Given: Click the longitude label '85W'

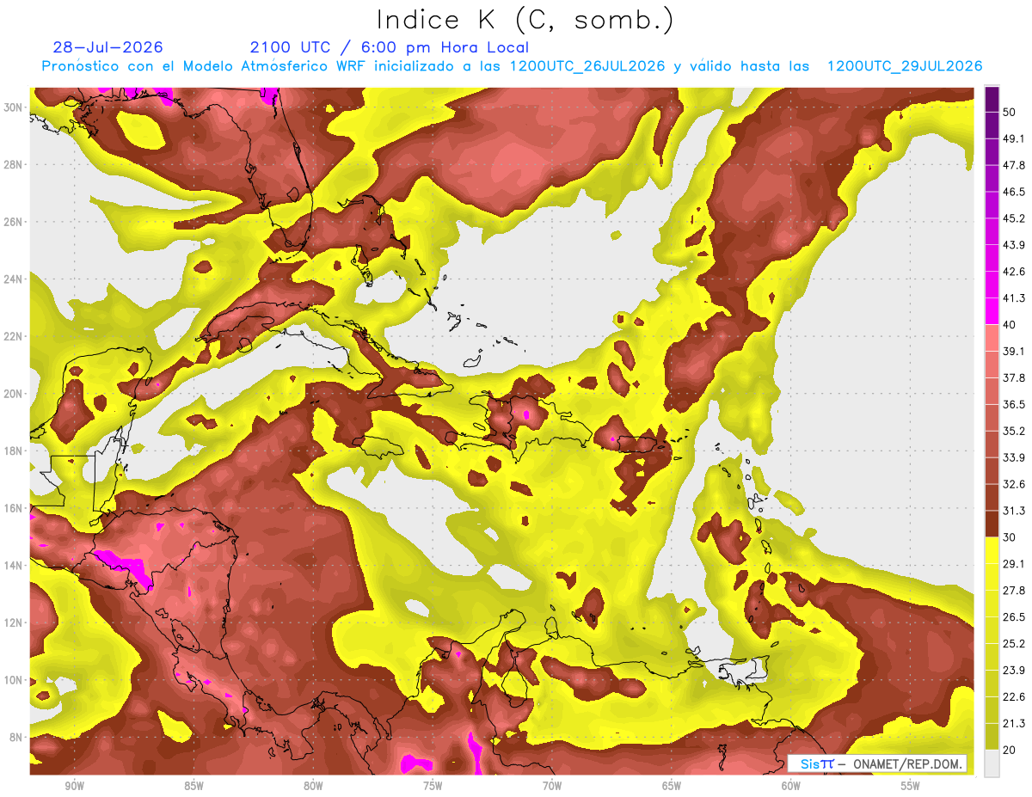Looking at the screenshot, I should (x=193, y=787).
